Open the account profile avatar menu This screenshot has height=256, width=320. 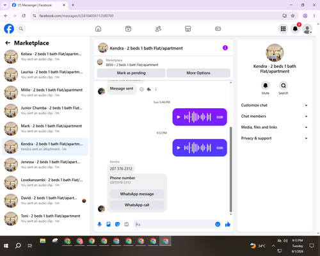click(307, 29)
